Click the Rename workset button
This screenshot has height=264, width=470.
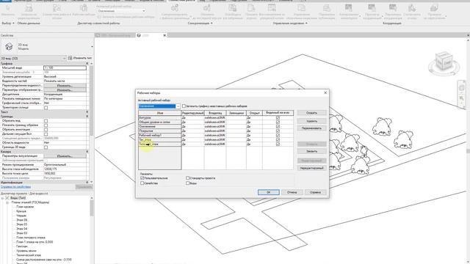tap(311, 128)
